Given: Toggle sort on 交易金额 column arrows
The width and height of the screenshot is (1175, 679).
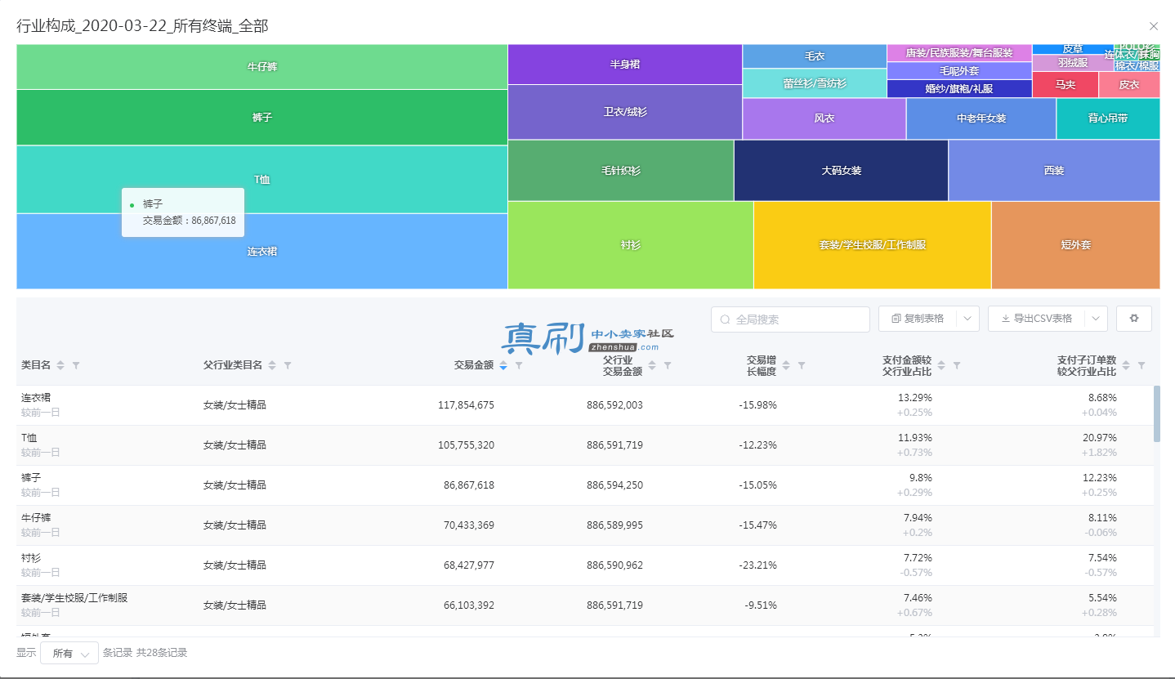Looking at the screenshot, I should [503, 365].
